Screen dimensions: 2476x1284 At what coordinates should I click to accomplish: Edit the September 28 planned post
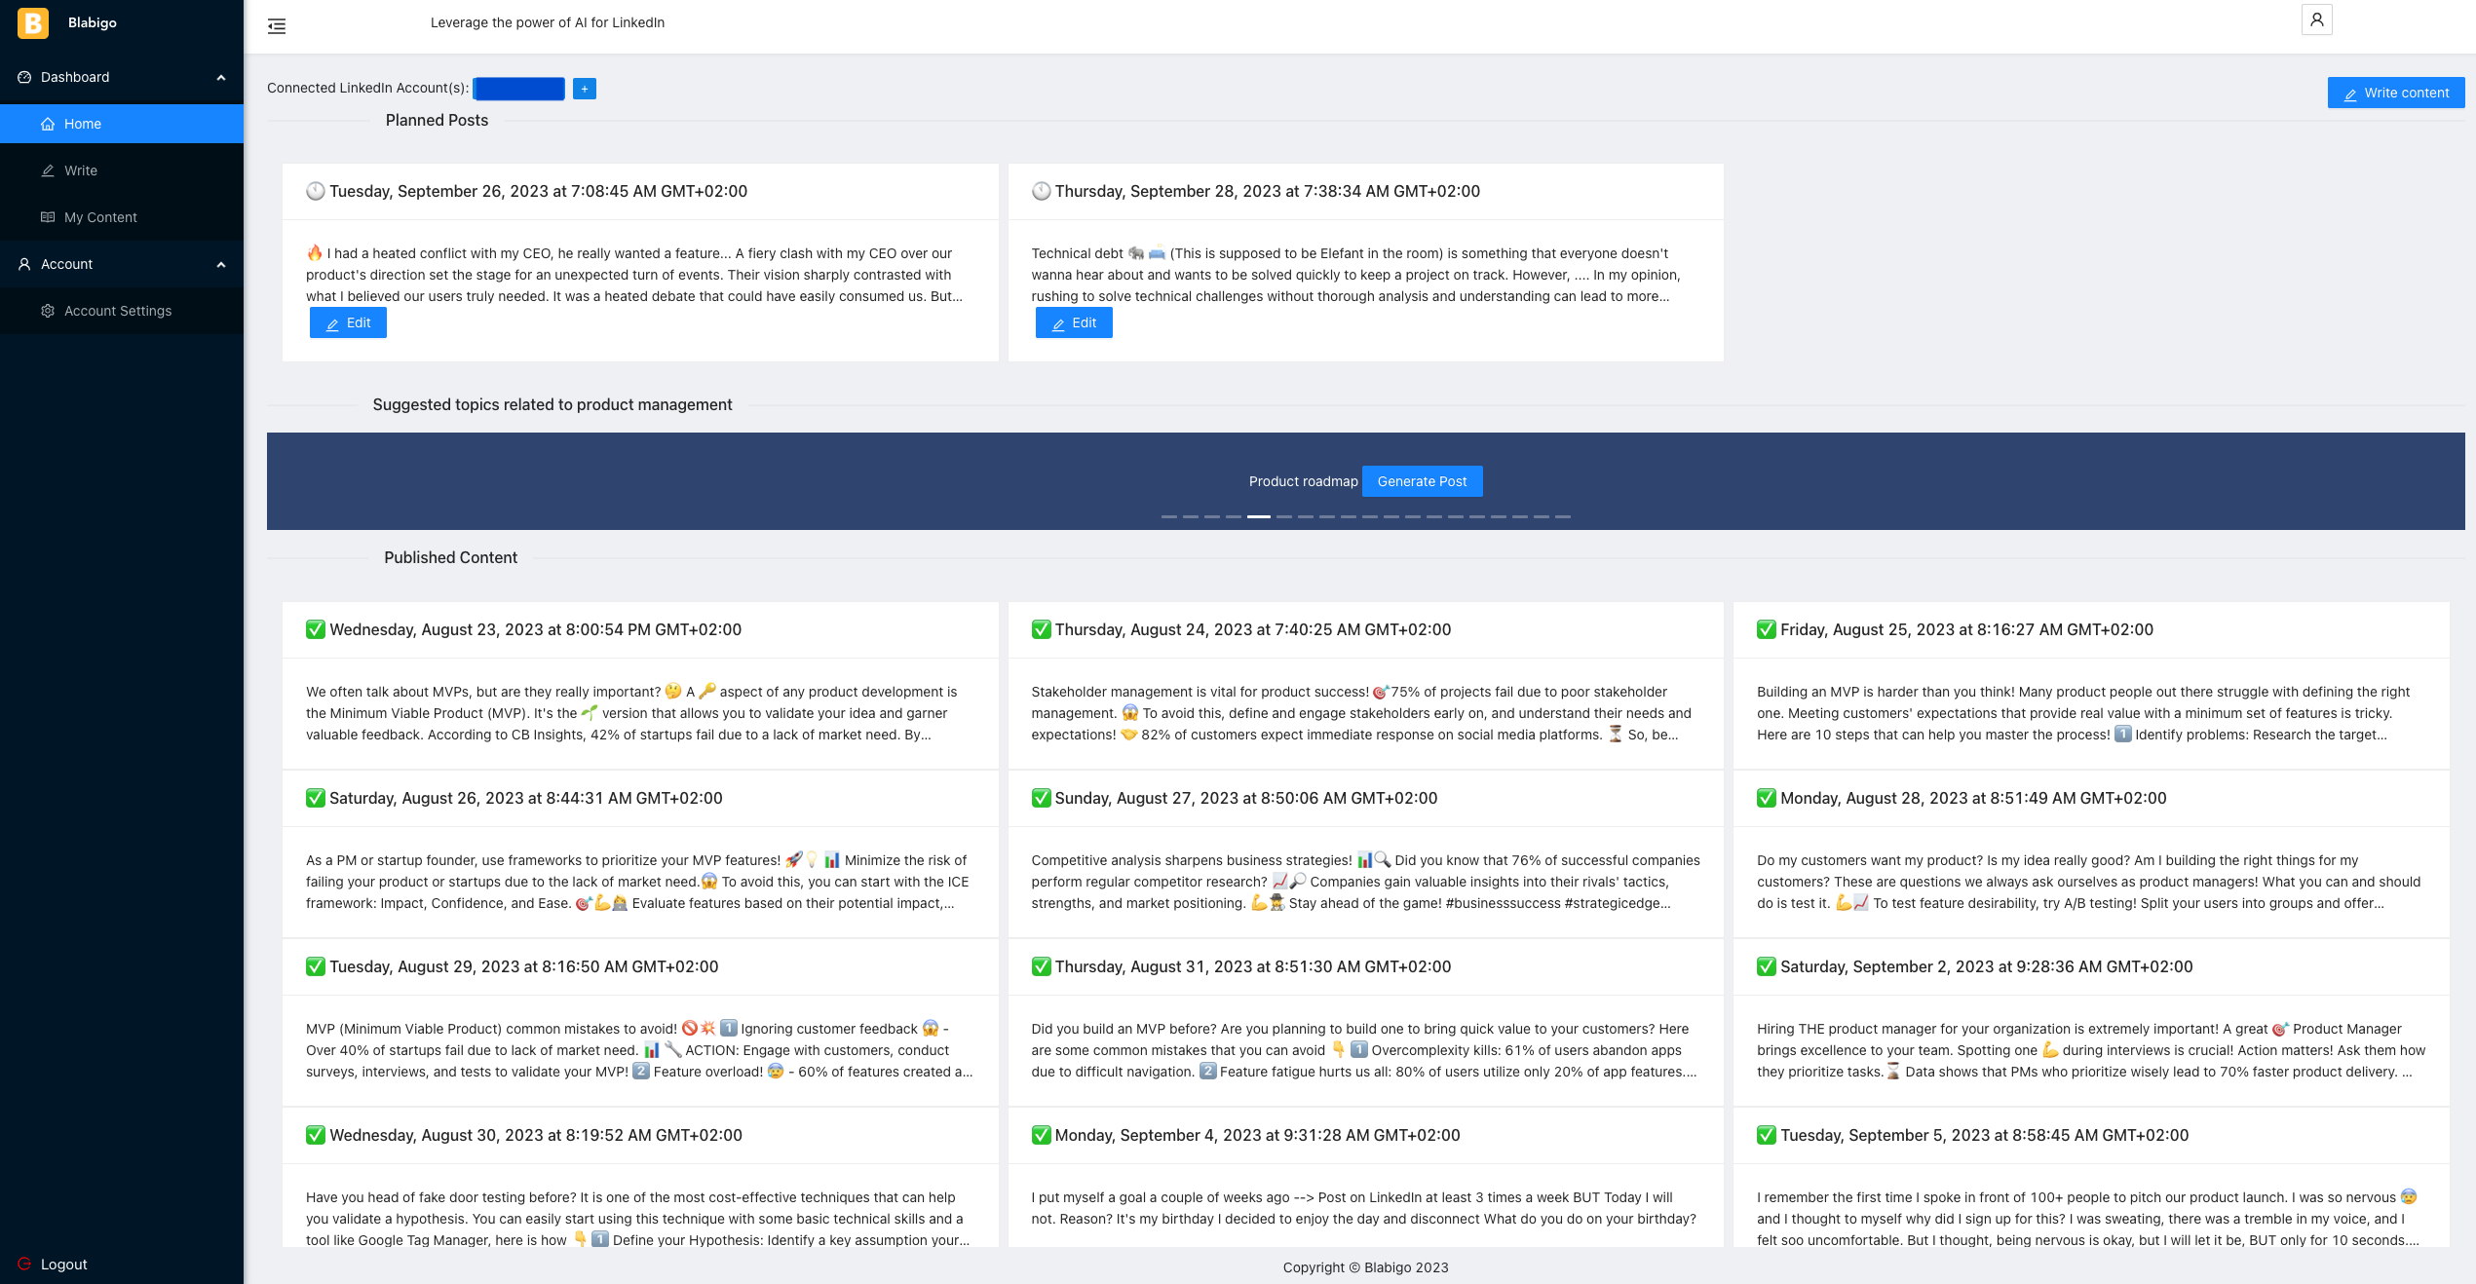pyautogui.click(x=1074, y=322)
